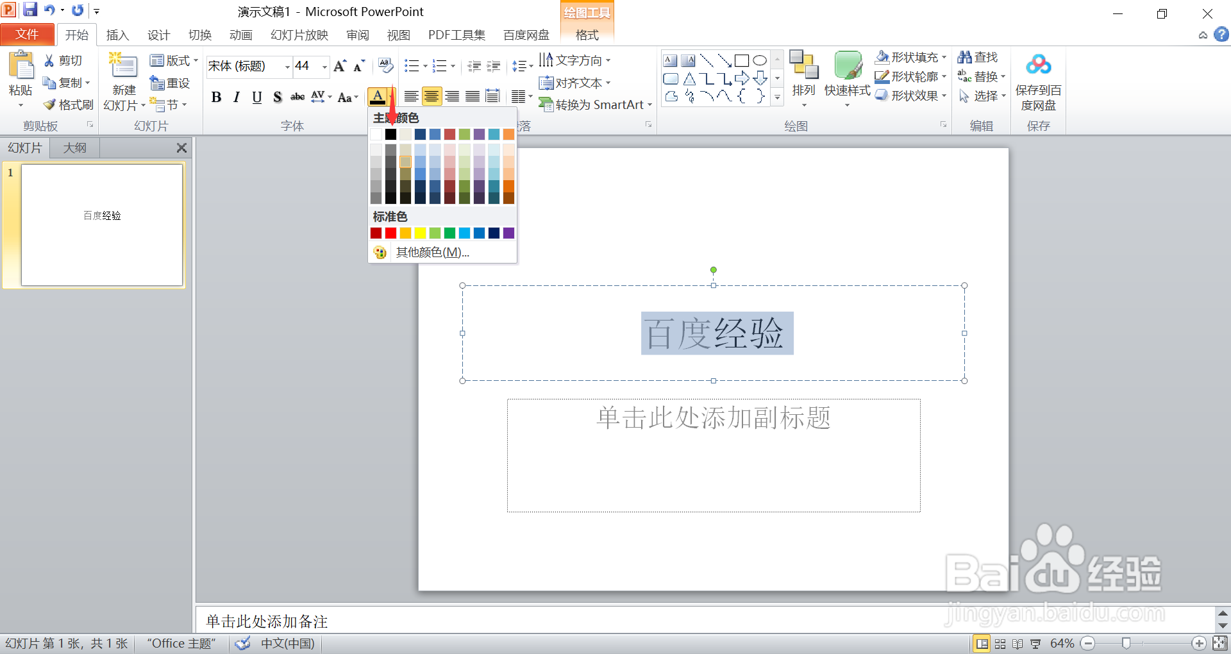Select slide 1 thumbnail

coord(102,225)
